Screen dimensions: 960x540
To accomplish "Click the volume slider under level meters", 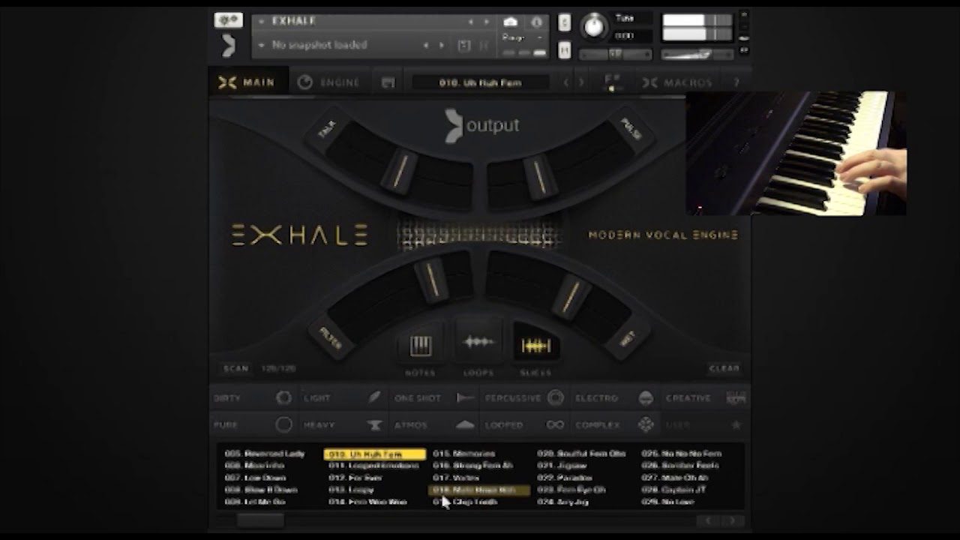I will [697, 55].
